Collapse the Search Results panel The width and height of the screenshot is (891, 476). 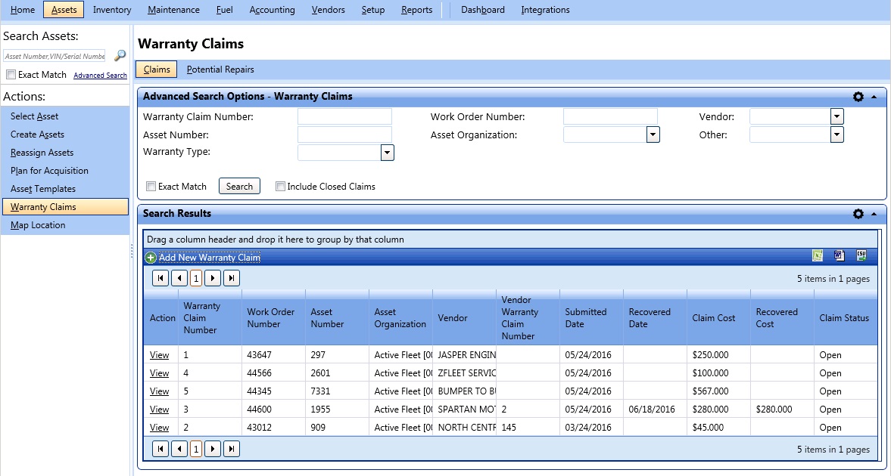(874, 215)
